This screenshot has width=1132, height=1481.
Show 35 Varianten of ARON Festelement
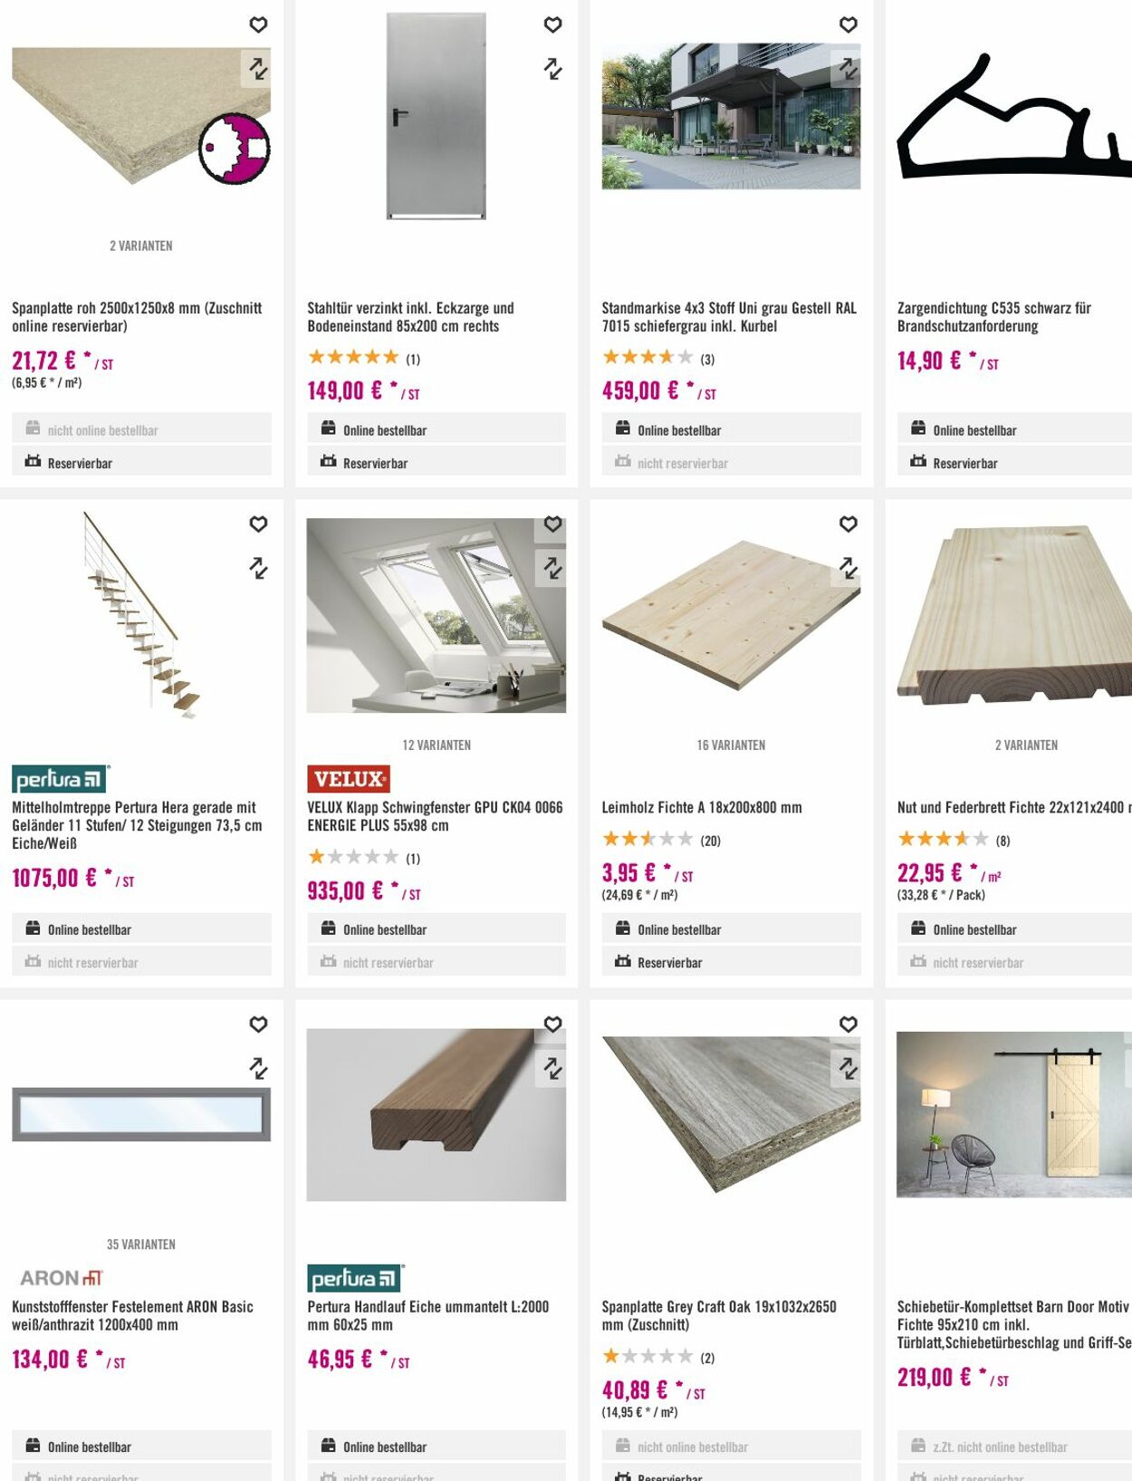point(141,1244)
